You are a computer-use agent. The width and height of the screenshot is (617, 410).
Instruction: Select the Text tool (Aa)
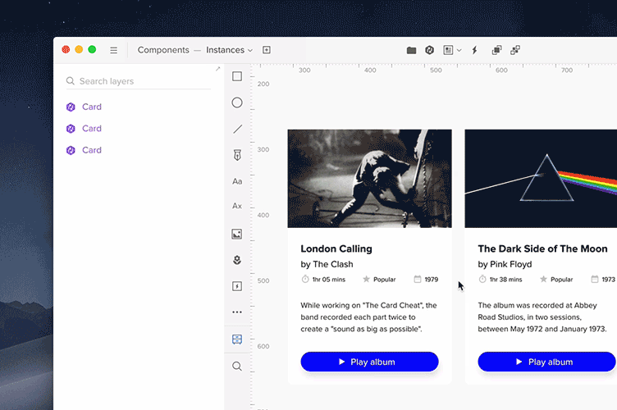tap(237, 181)
